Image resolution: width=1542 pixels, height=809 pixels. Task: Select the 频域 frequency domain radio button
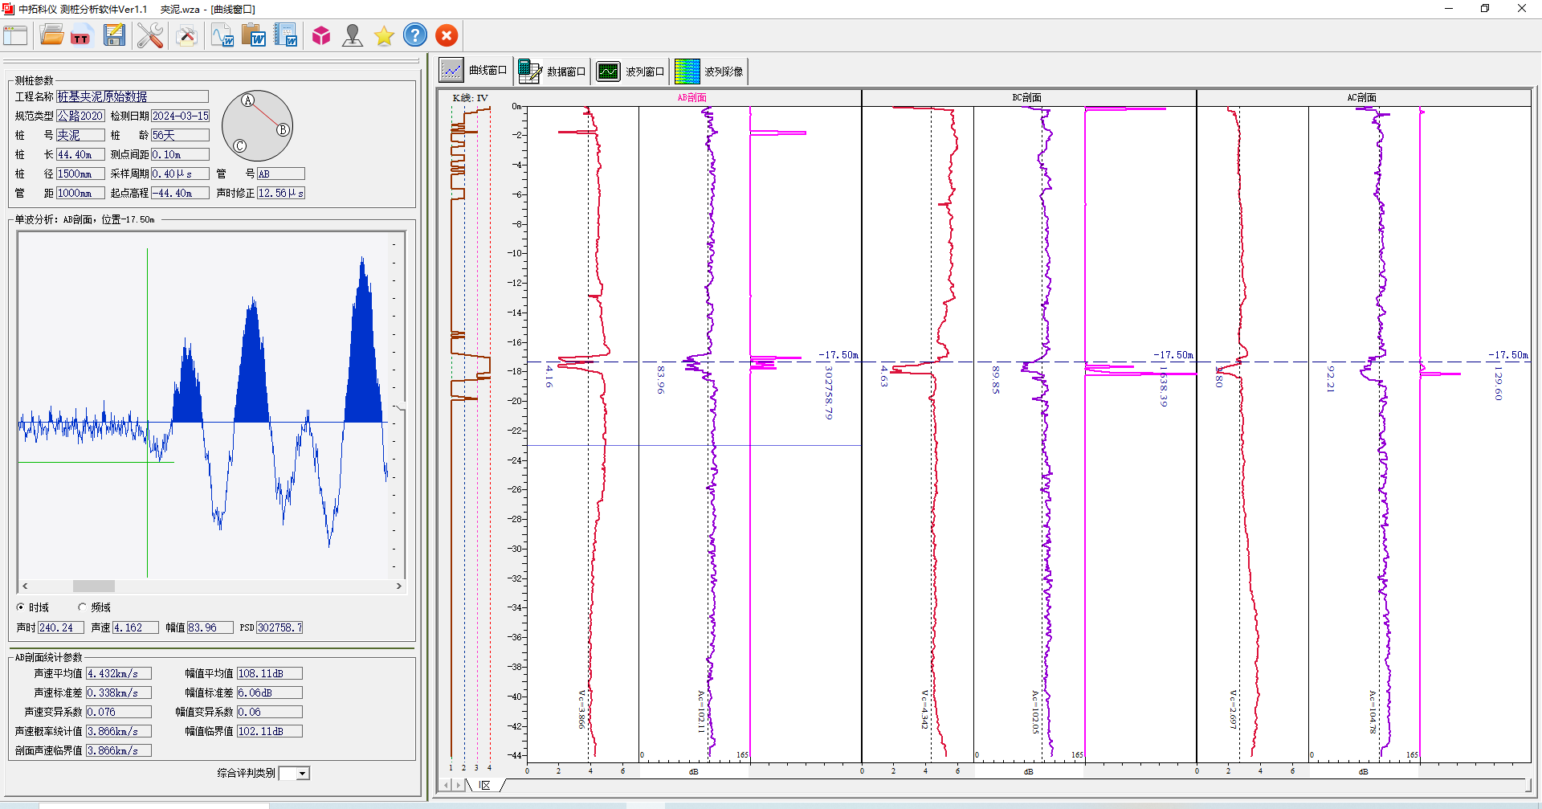tap(83, 607)
